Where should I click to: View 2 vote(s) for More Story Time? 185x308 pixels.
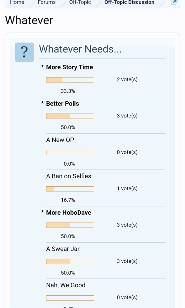(127, 79)
